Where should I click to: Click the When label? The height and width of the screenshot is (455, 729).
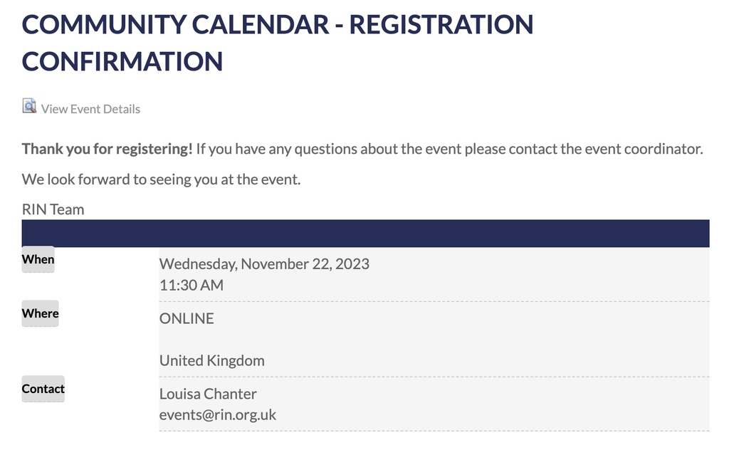[x=38, y=260]
